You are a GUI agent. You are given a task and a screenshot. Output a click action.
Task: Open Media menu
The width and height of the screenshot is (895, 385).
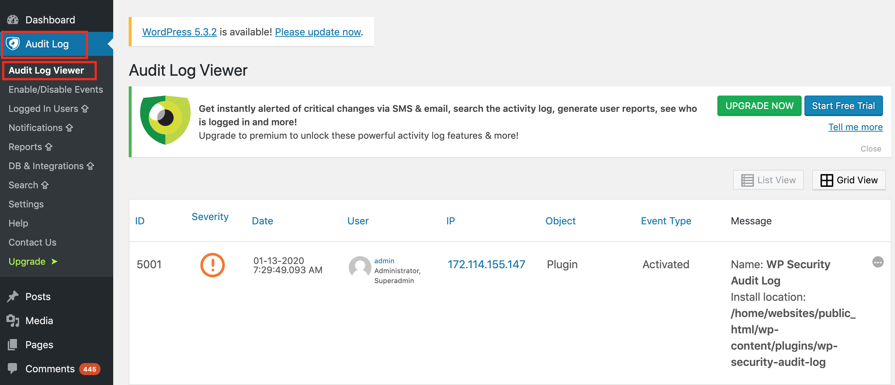pyautogui.click(x=39, y=321)
